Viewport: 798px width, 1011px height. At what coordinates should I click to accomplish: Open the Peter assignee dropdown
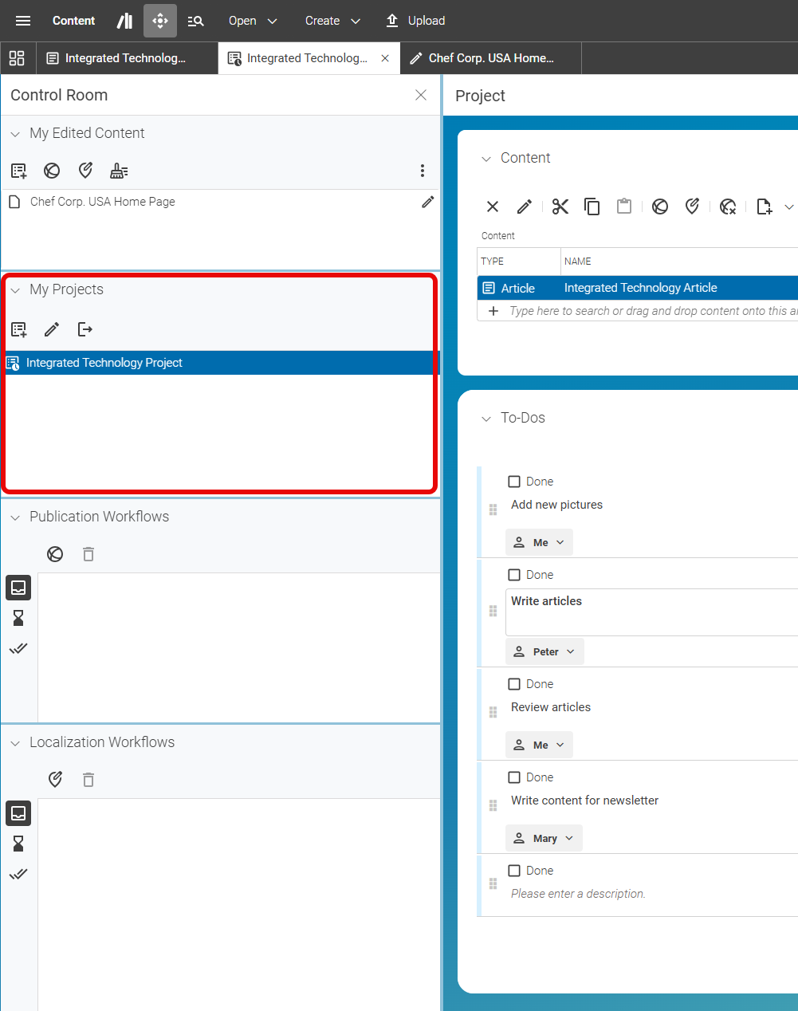pos(545,651)
